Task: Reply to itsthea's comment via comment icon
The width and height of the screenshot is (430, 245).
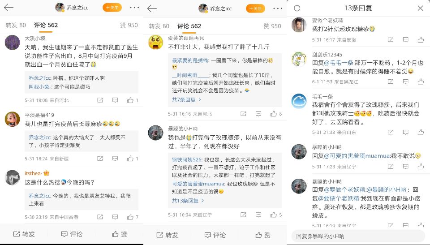Action: click(115, 217)
